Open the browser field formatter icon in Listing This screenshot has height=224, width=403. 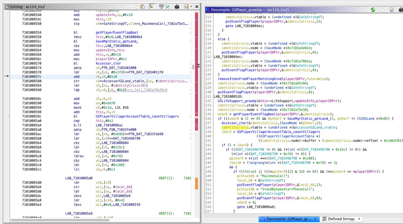click(x=161, y=6)
